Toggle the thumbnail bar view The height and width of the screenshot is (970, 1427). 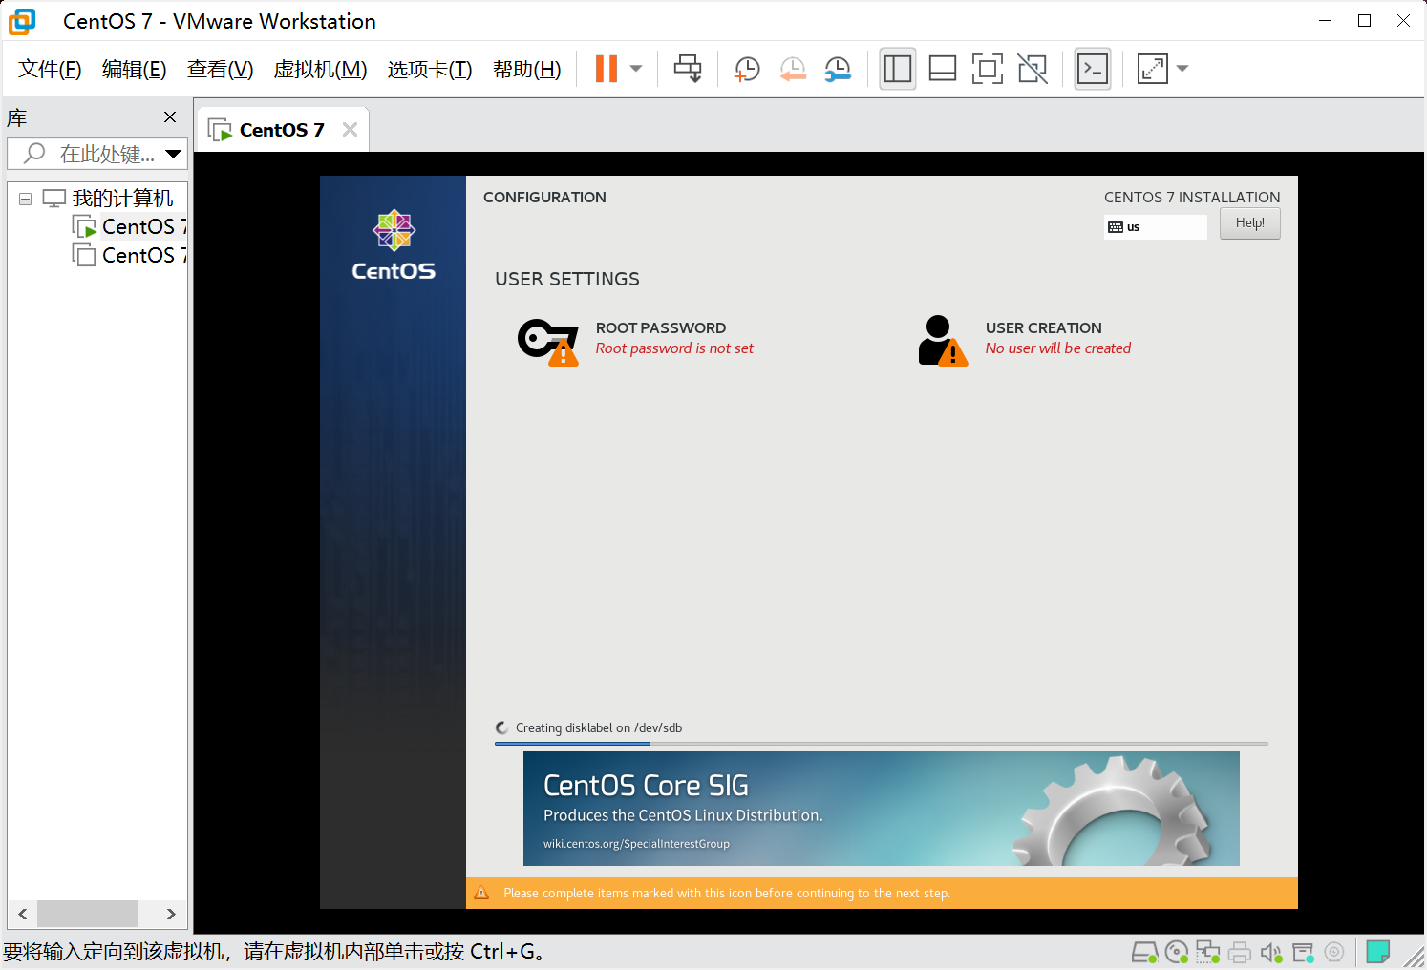pos(943,69)
